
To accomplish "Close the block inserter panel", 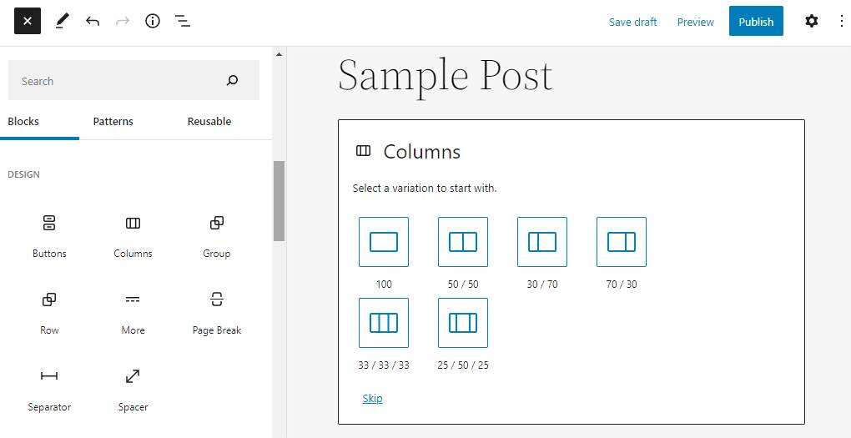I will coord(28,22).
